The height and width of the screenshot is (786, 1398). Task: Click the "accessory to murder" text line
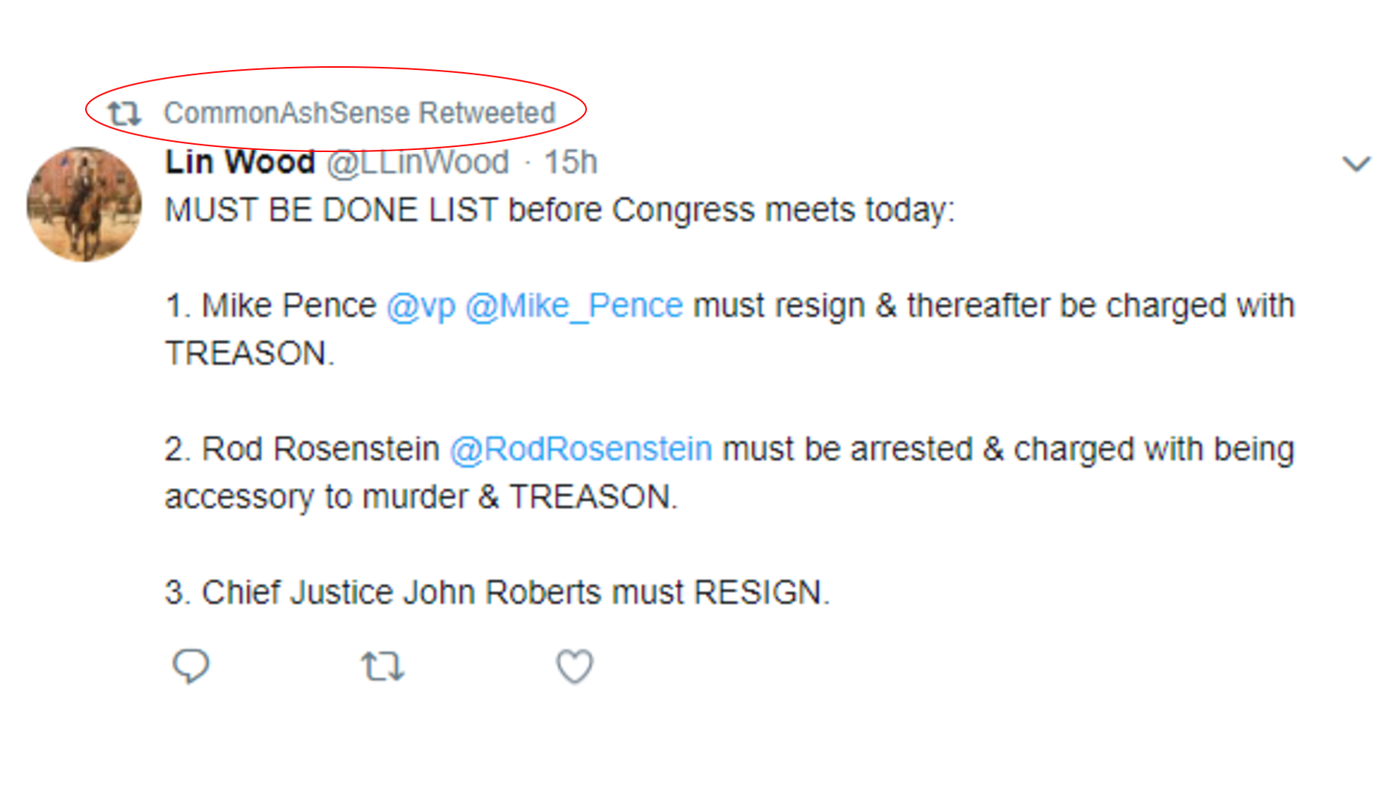pyautogui.click(x=421, y=497)
